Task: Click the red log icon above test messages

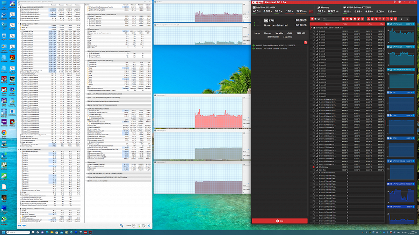Action: (306, 41)
